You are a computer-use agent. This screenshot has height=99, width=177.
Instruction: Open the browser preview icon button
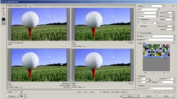(x=22, y=96)
